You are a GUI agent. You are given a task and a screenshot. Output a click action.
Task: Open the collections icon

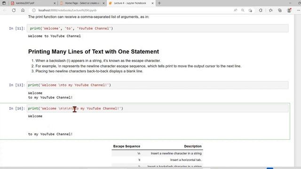(280, 10)
